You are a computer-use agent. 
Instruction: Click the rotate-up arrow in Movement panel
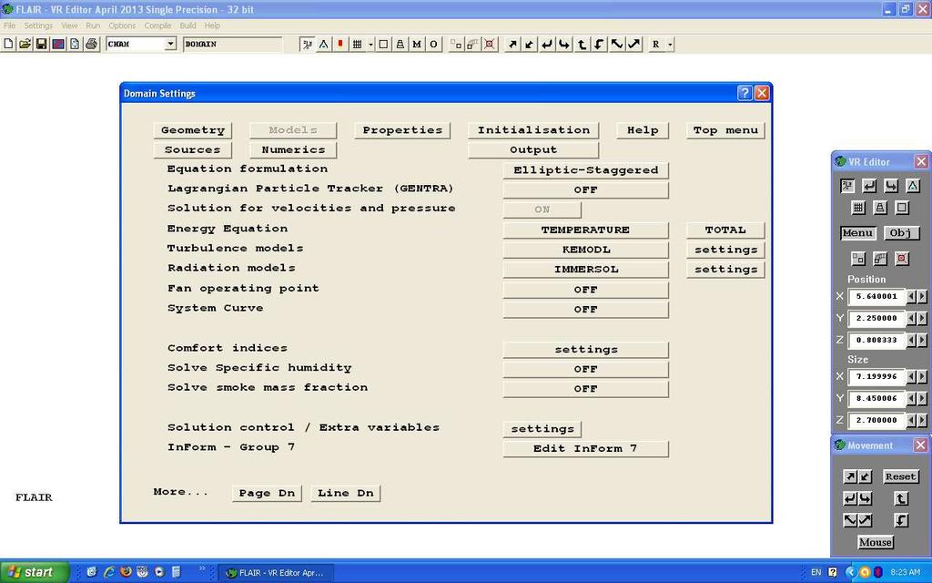(901, 498)
